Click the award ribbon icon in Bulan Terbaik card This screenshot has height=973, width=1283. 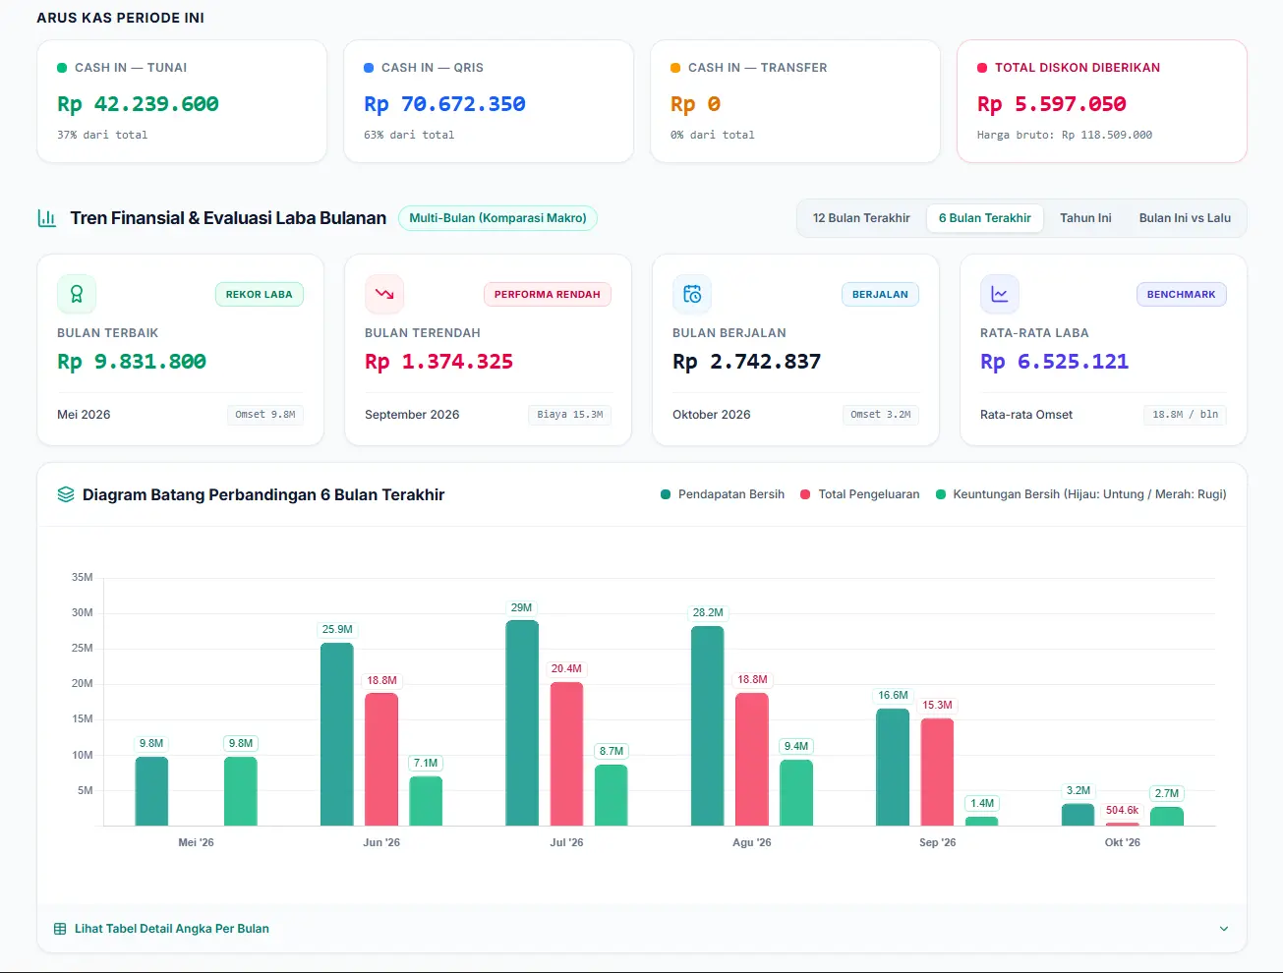(x=77, y=294)
